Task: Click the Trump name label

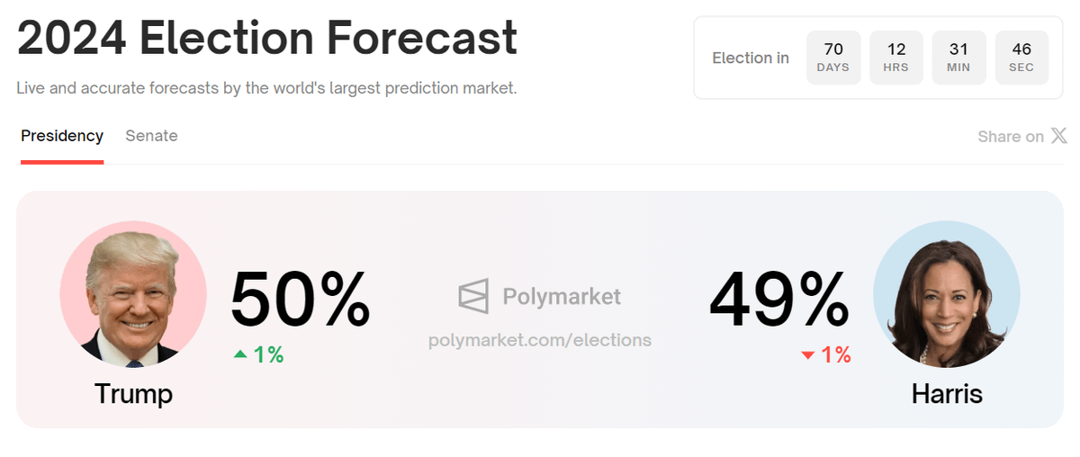Action: pyautogui.click(x=133, y=393)
